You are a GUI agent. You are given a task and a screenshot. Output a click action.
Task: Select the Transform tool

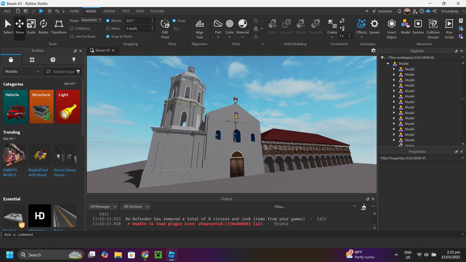[x=59, y=27]
